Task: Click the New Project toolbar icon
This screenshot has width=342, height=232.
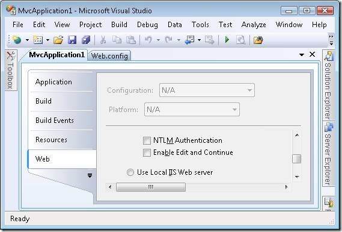Action: tap(17, 40)
